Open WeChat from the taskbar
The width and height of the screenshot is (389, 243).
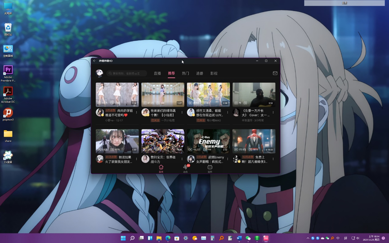click(x=248, y=238)
